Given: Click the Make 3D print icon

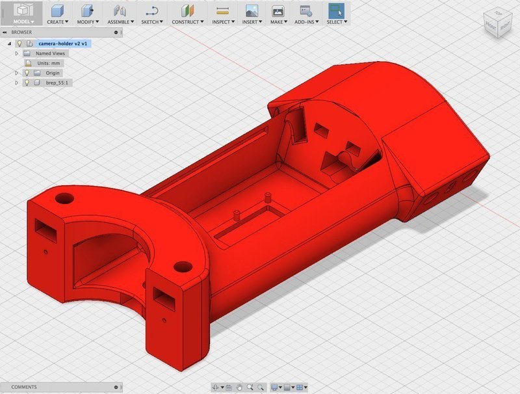Looking at the screenshot, I should (278, 11).
